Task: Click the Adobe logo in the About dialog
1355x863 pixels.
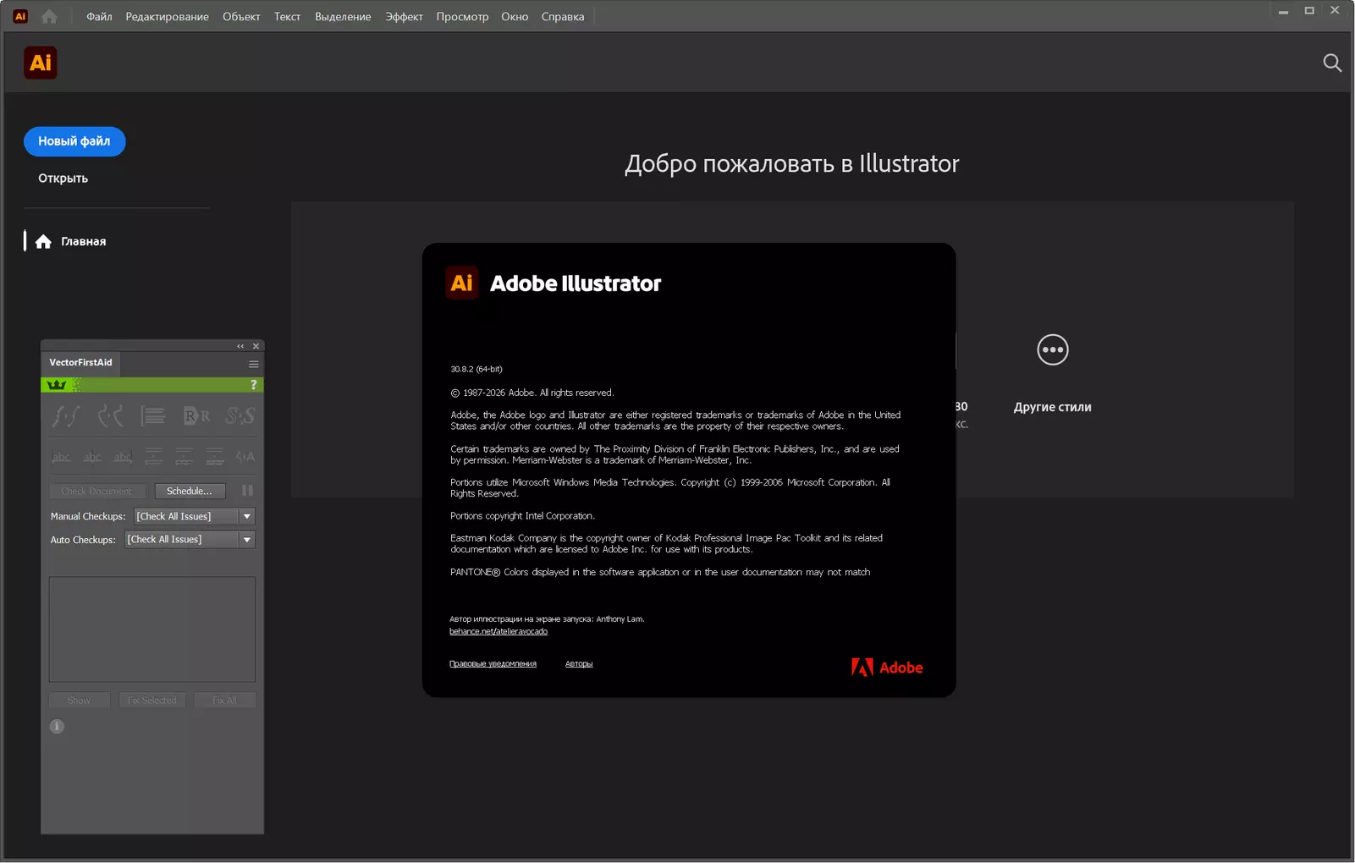Action: [x=887, y=668]
